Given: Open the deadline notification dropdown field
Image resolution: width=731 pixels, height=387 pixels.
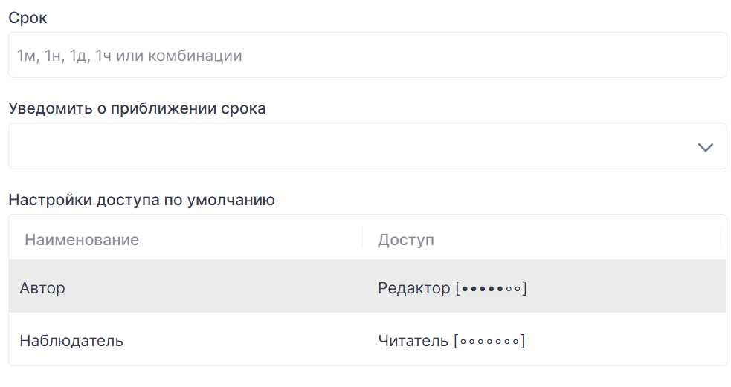Looking at the screenshot, I should (x=350, y=146).
